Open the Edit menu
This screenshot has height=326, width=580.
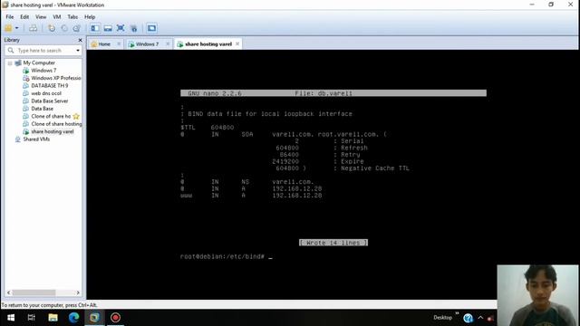[x=24, y=17]
